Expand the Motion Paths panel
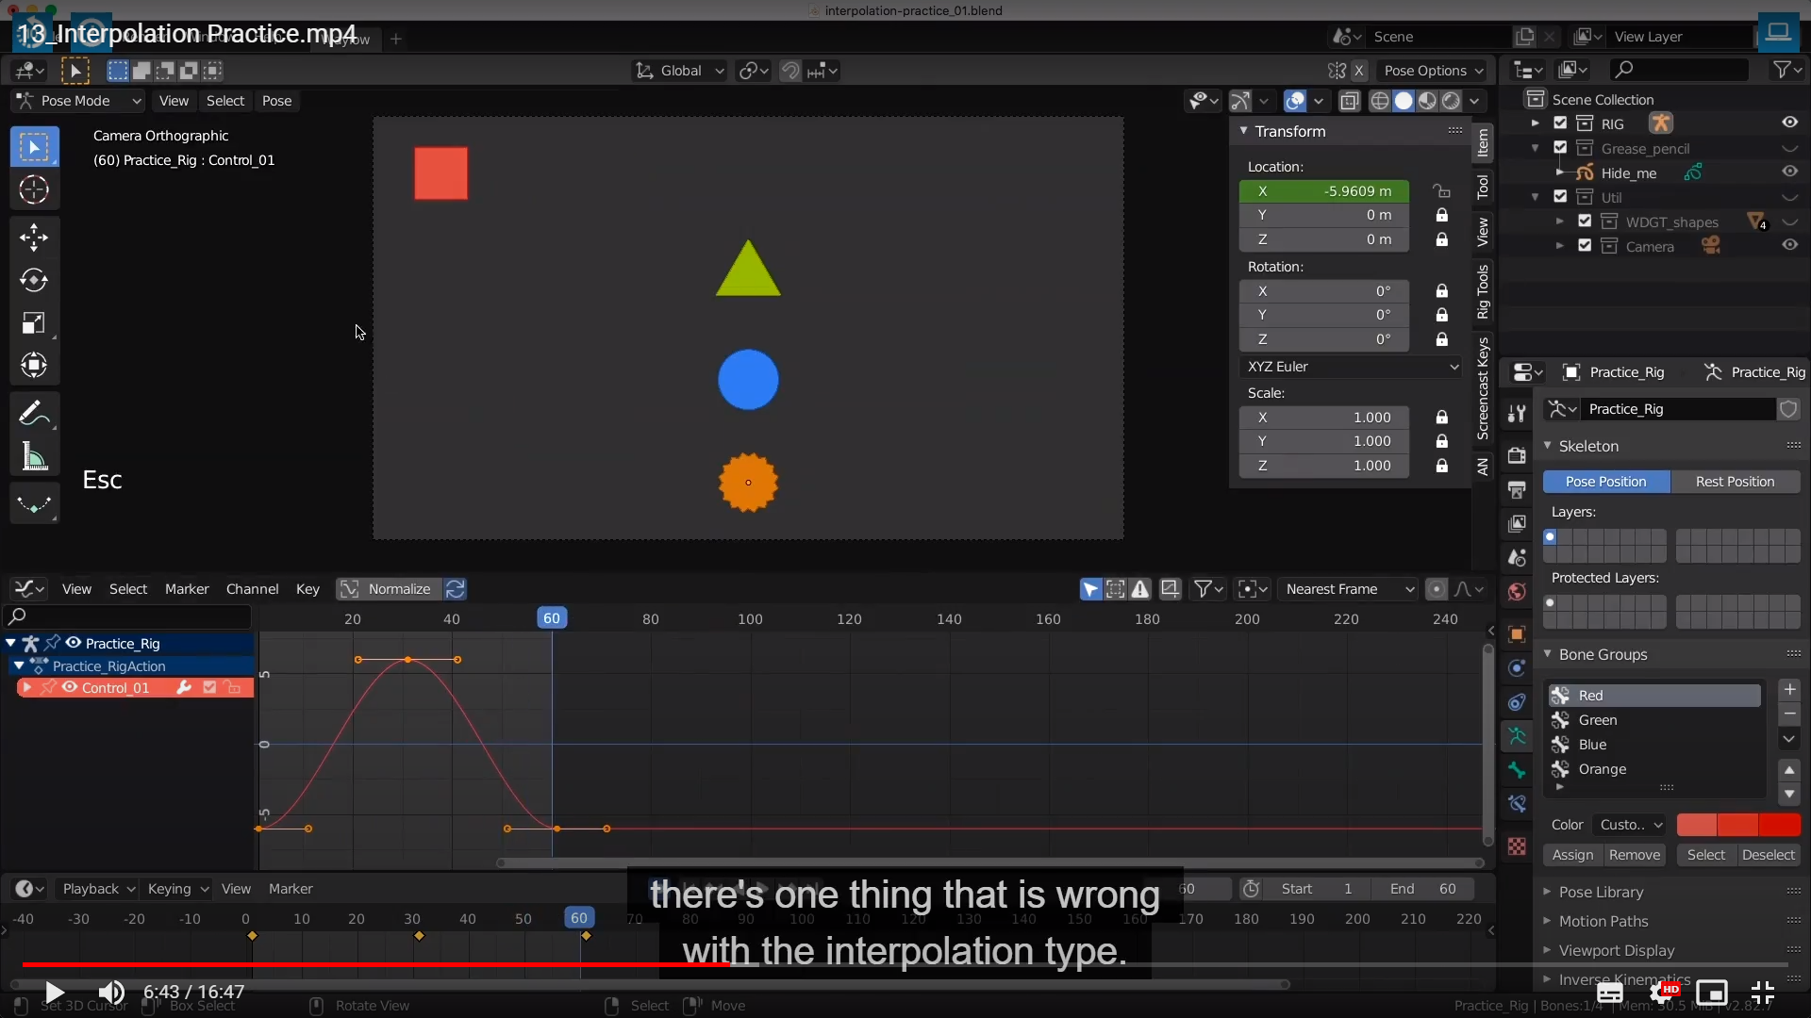This screenshot has height=1018, width=1811. tap(1603, 921)
